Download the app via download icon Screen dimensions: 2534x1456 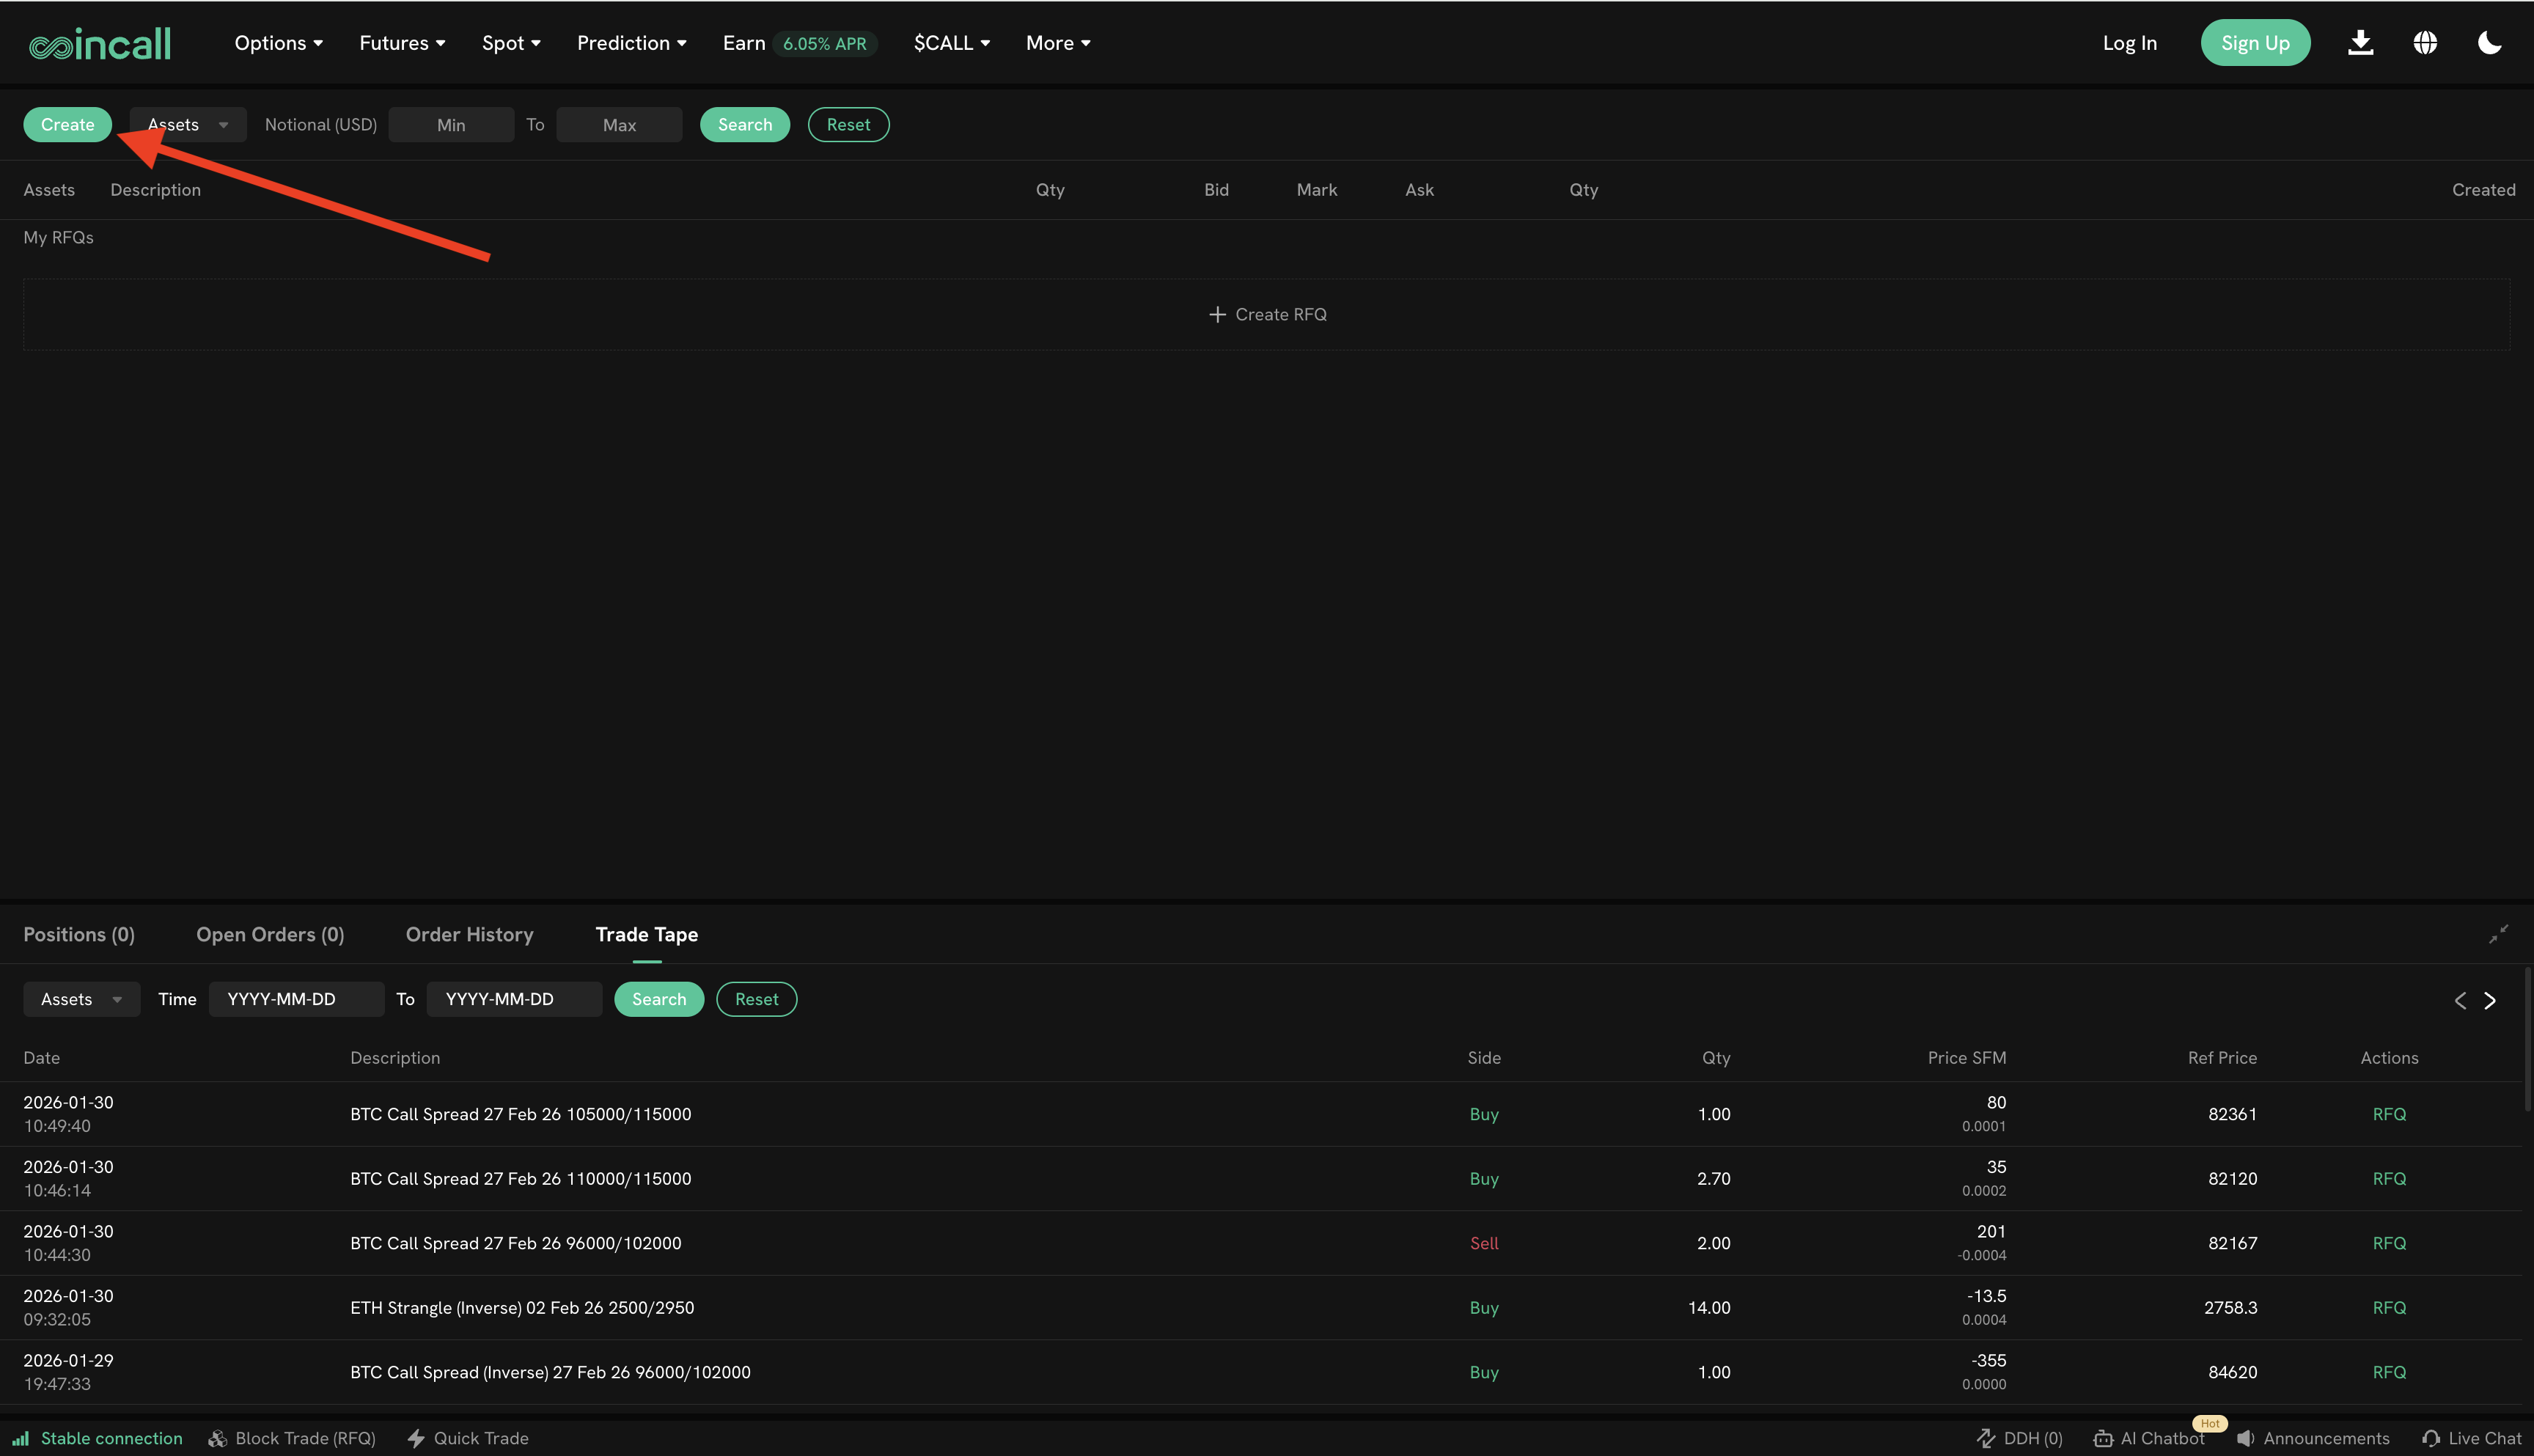click(2360, 43)
